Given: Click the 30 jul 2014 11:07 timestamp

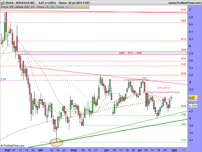Looking at the screenshot, I should [x=79, y=3].
